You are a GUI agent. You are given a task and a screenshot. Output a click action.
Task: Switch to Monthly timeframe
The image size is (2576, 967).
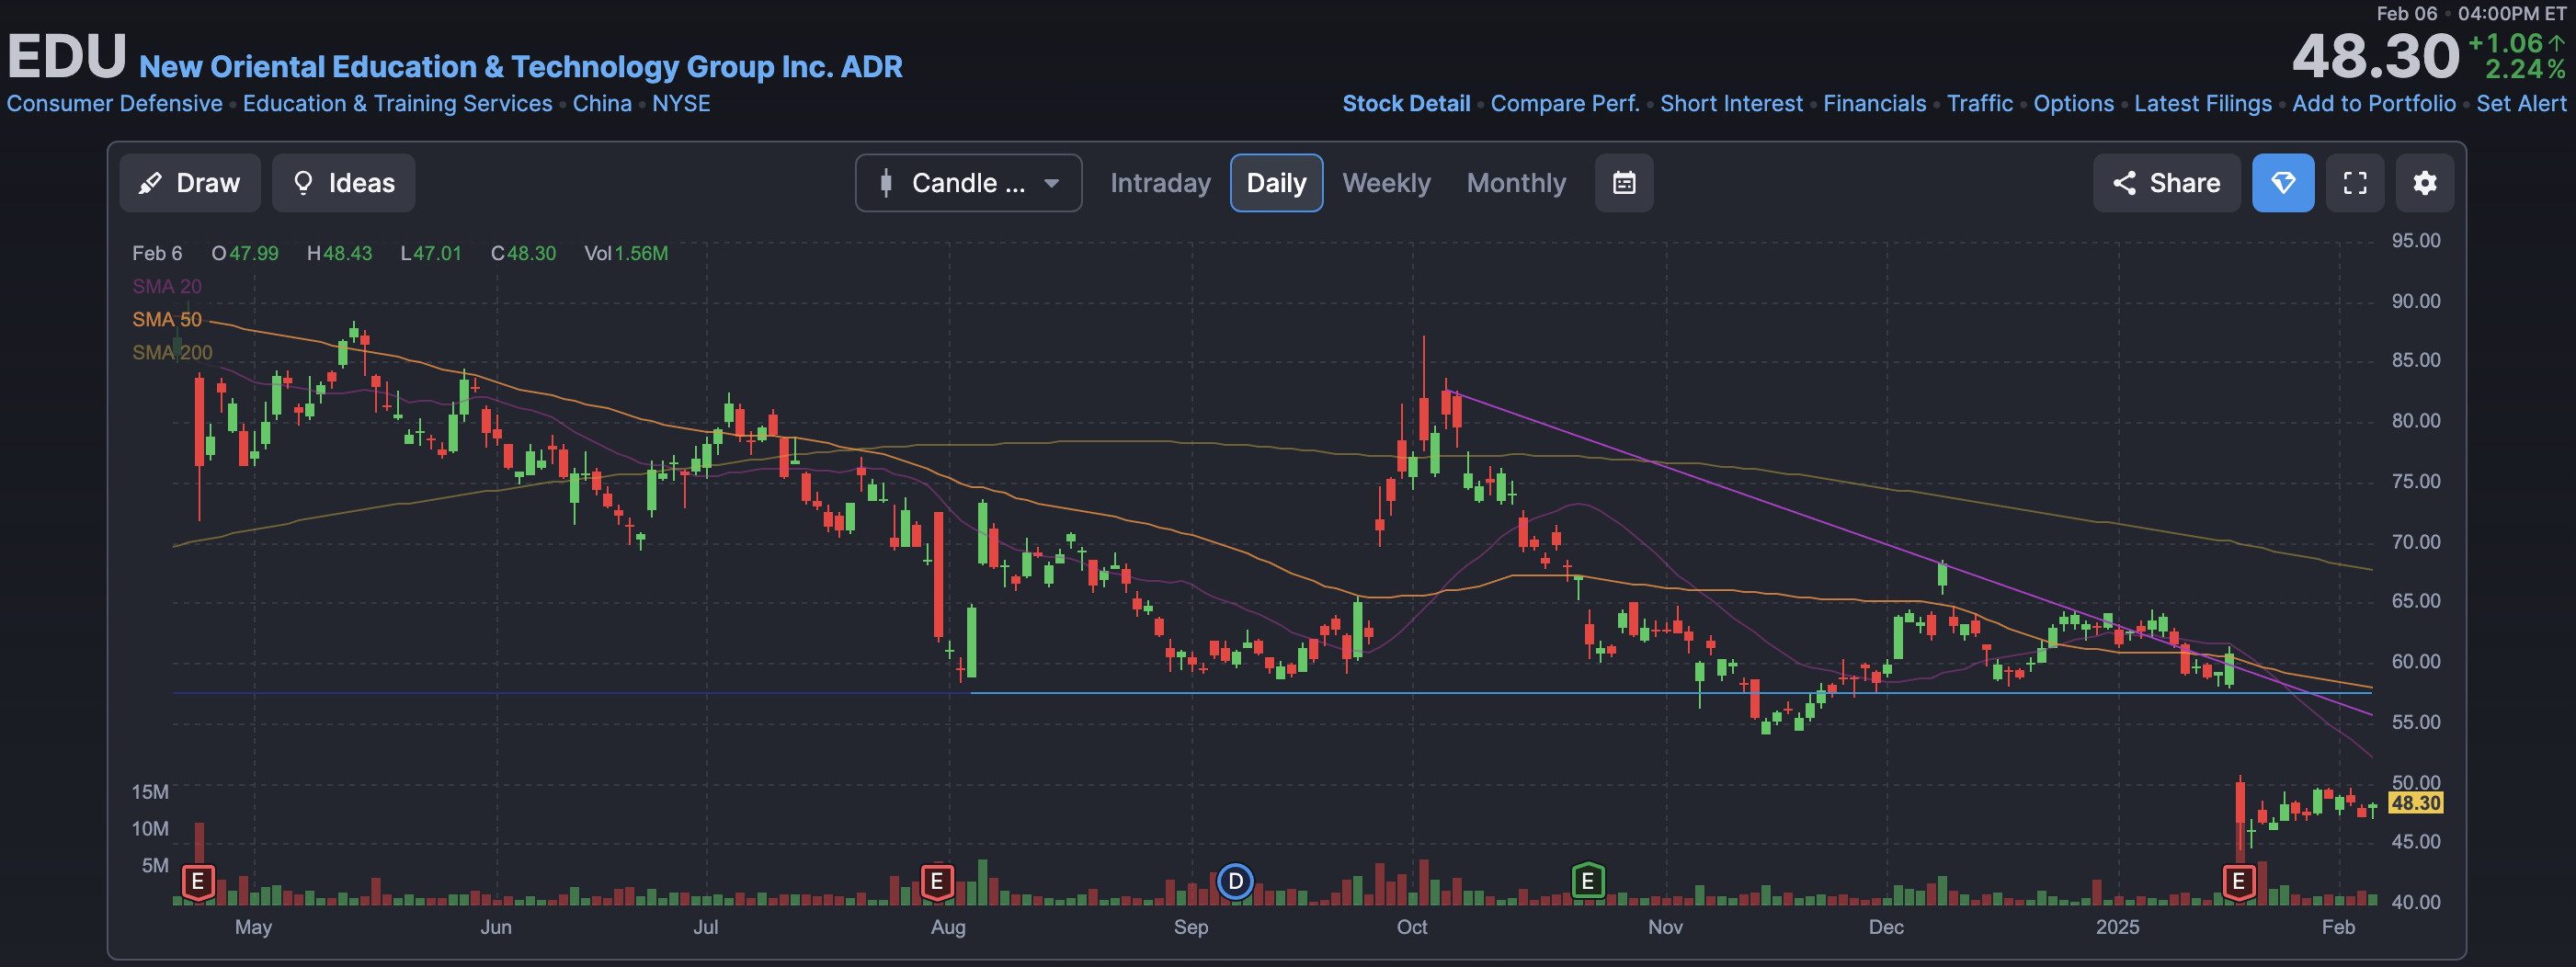pos(1516,183)
